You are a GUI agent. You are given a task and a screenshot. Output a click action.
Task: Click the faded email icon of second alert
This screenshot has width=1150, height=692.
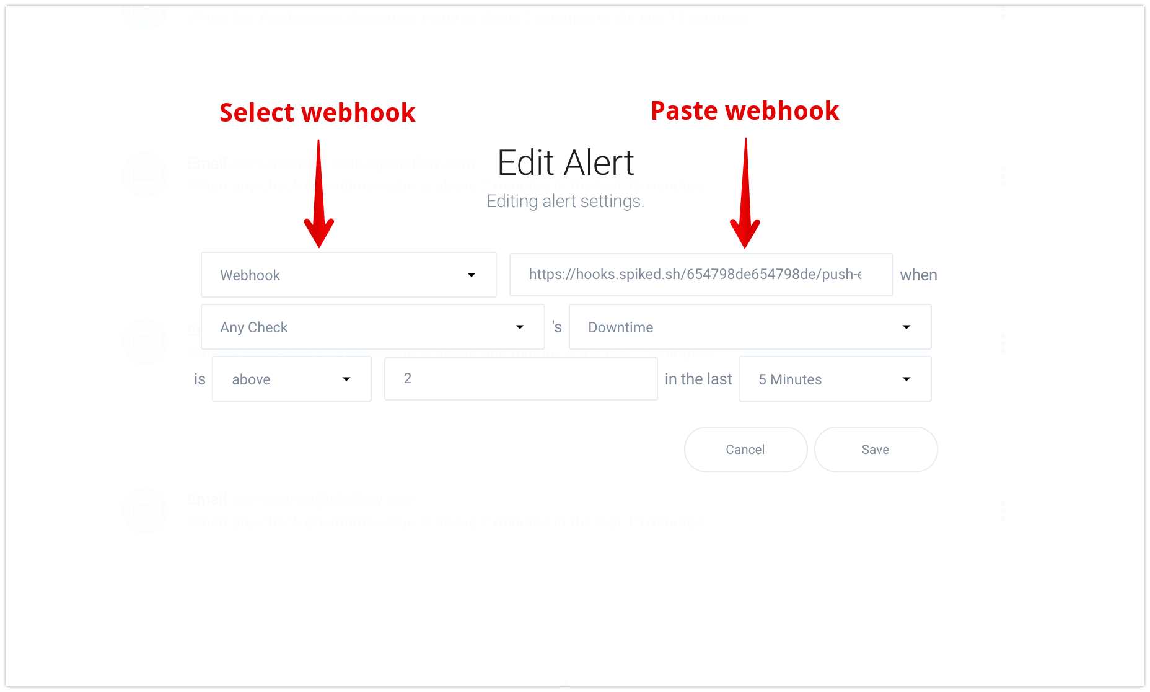(x=144, y=174)
